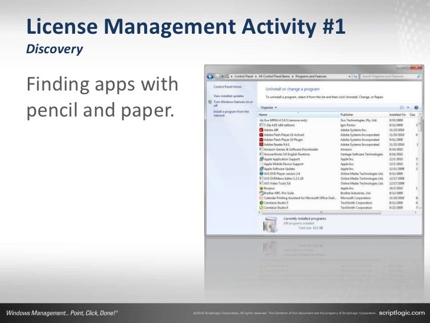Screen dimensions: 430x323
Task: Click the installed programs box icon
Action: [x=271, y=224]
